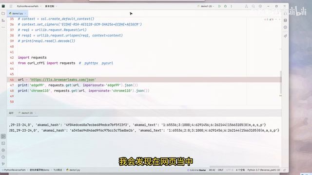The image size is (312, 175).
Task: Click the commented context.set_ciphers line 36
Action: pos(80,24)
